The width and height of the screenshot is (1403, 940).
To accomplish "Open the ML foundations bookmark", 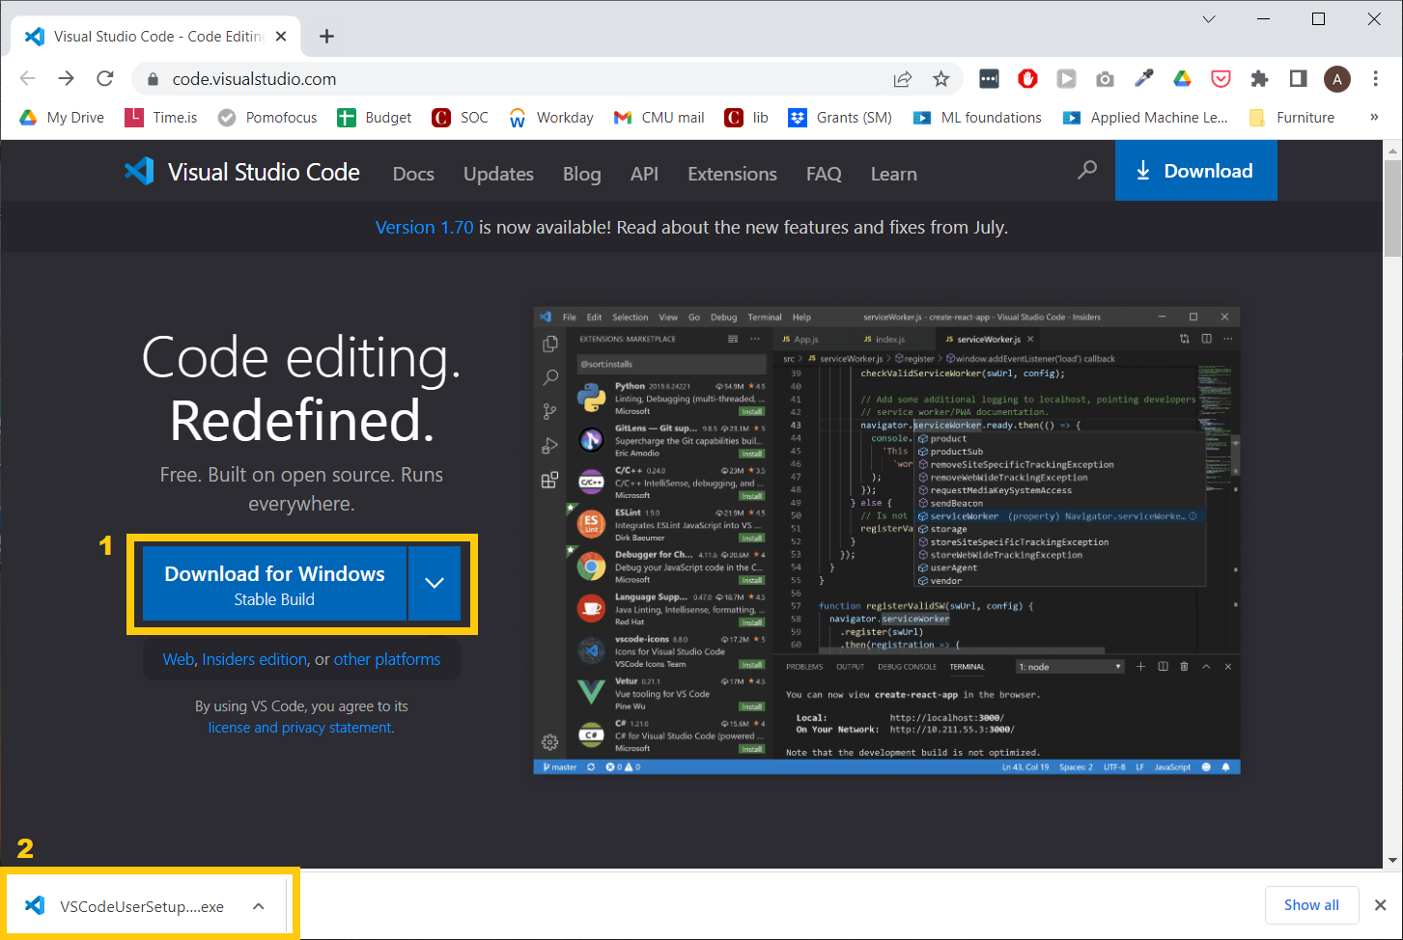I will (x=978, y=118).
